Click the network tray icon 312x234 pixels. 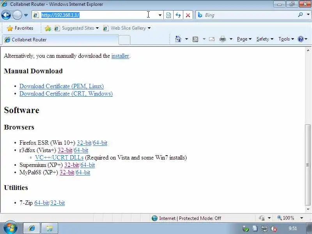[x=264, y=229]
